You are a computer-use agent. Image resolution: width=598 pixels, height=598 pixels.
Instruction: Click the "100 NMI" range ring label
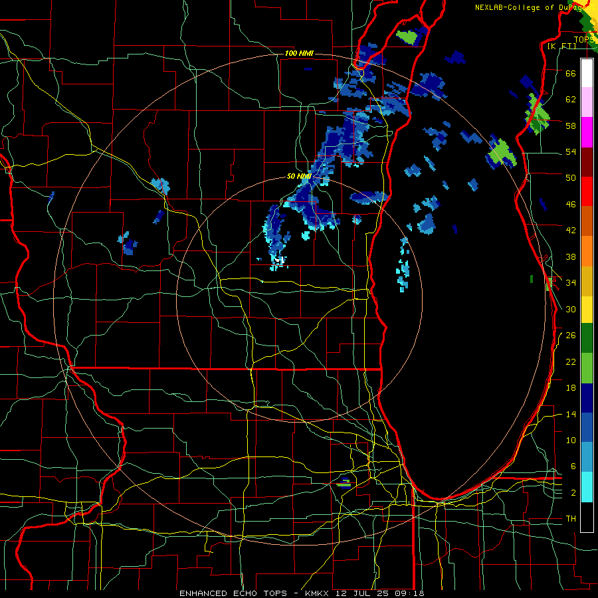(x=299, y=53)
